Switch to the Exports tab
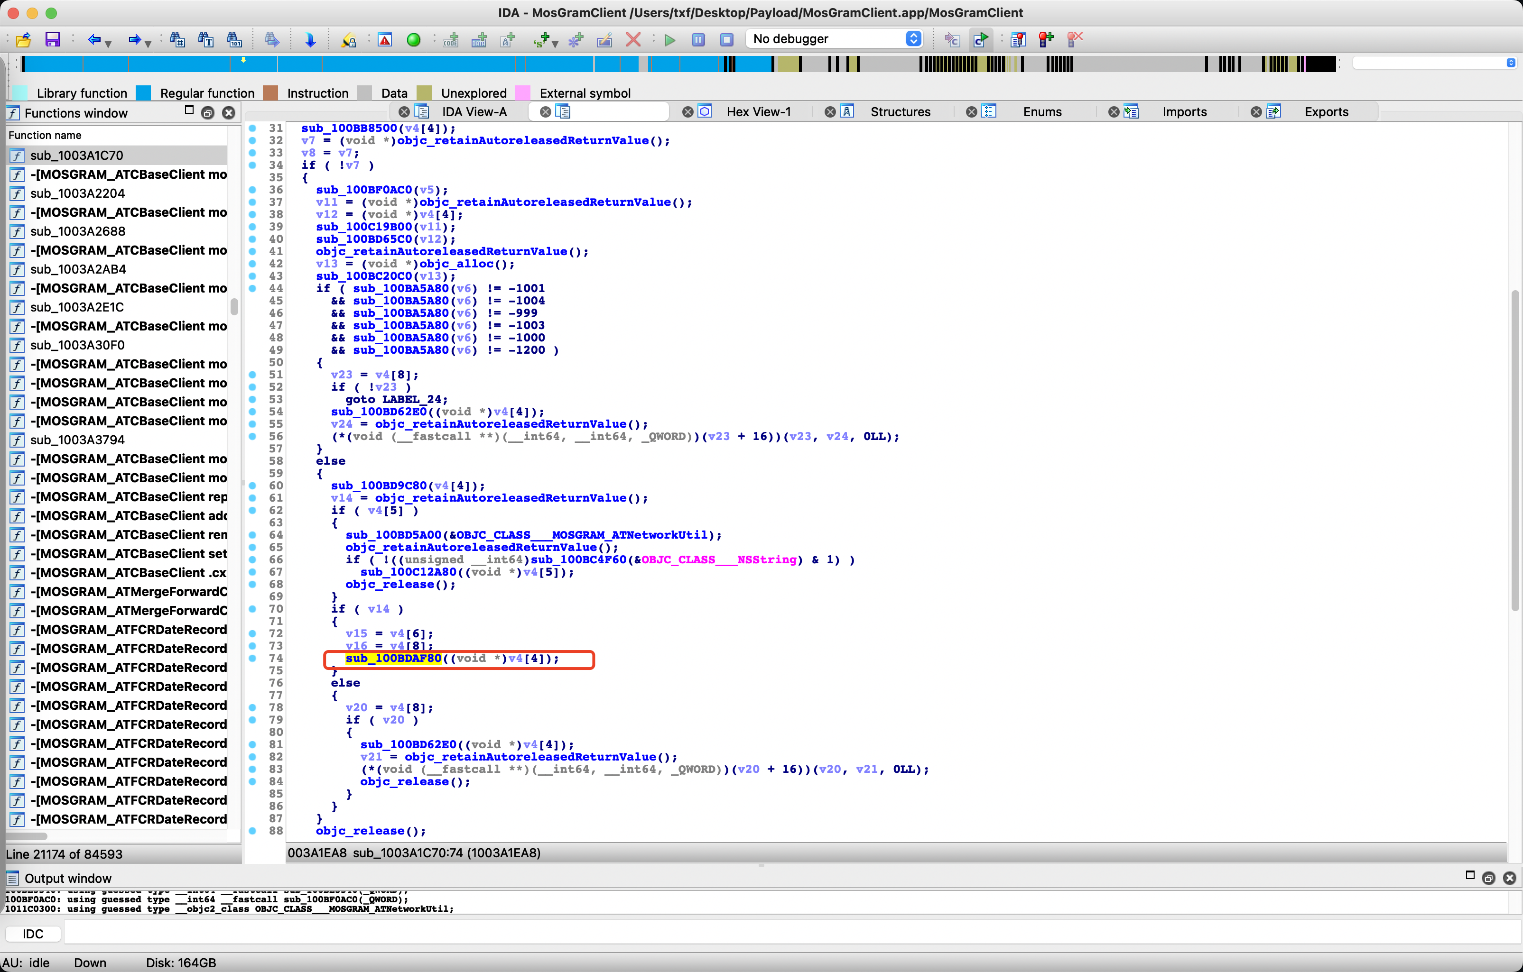The height and width of the screenshot is (972, 1523). pyautogui.click(x=1326, y=112)
